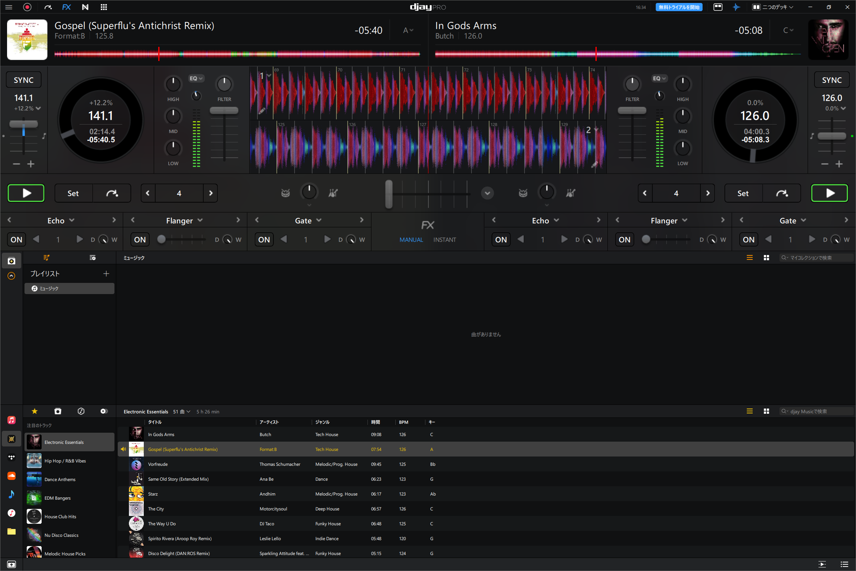Click the right deck instruments isolation icon
Screen dimensions: 856x571
point(570,193)
